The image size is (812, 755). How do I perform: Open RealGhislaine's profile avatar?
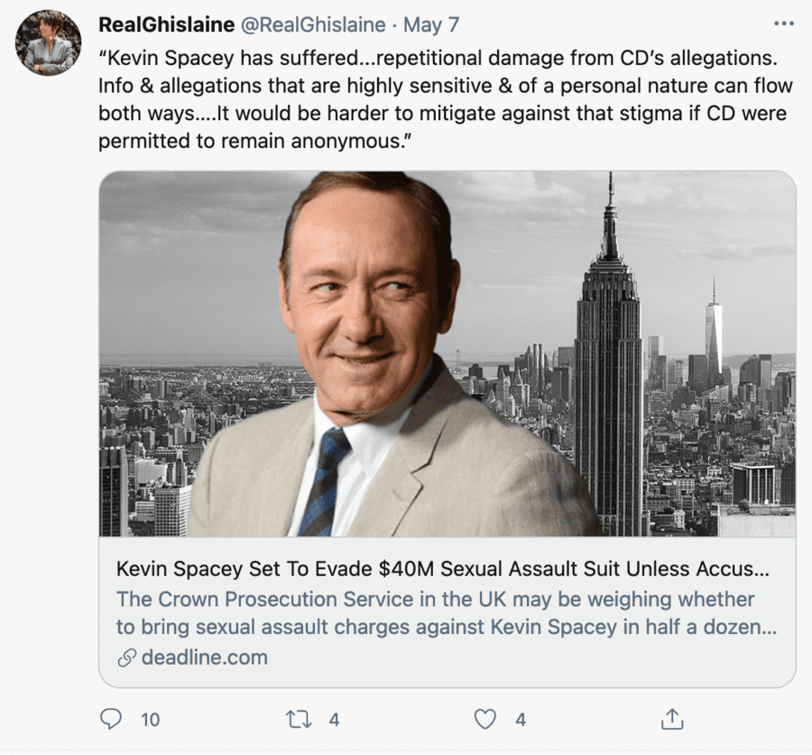(49, 44)
